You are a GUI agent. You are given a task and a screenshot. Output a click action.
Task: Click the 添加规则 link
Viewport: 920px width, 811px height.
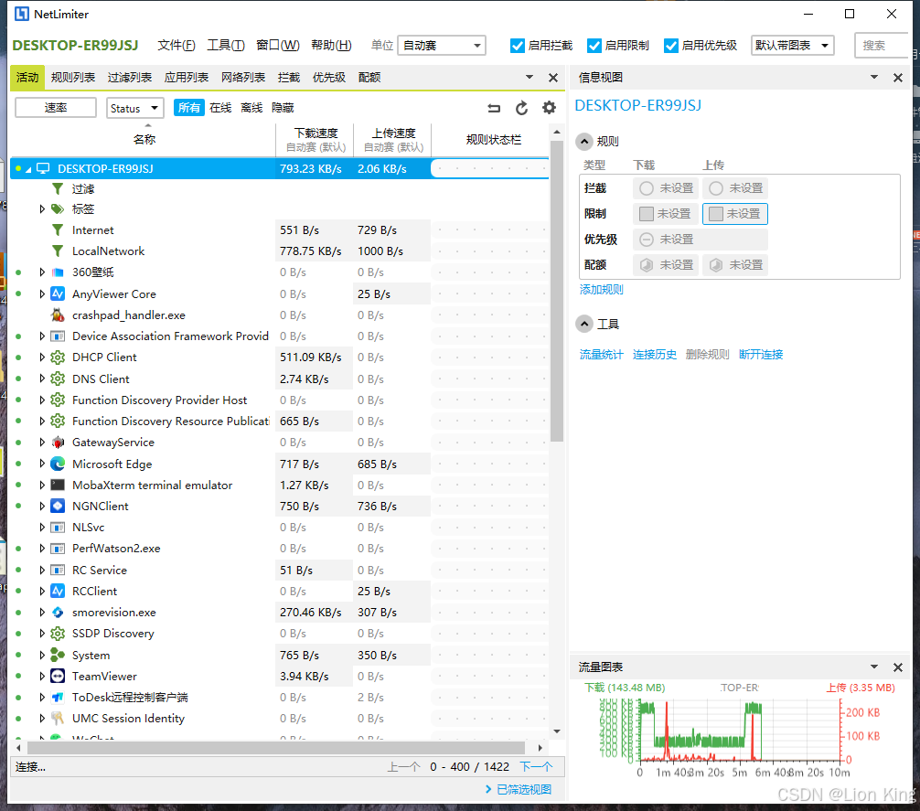click(601, 290)
